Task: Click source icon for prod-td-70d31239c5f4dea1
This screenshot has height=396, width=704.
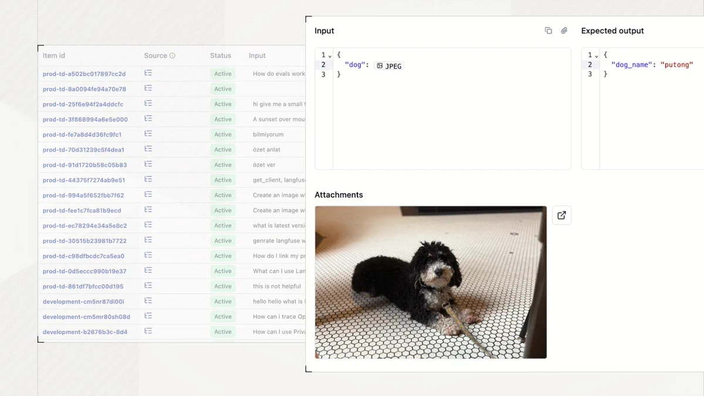Action: (148, 150)
